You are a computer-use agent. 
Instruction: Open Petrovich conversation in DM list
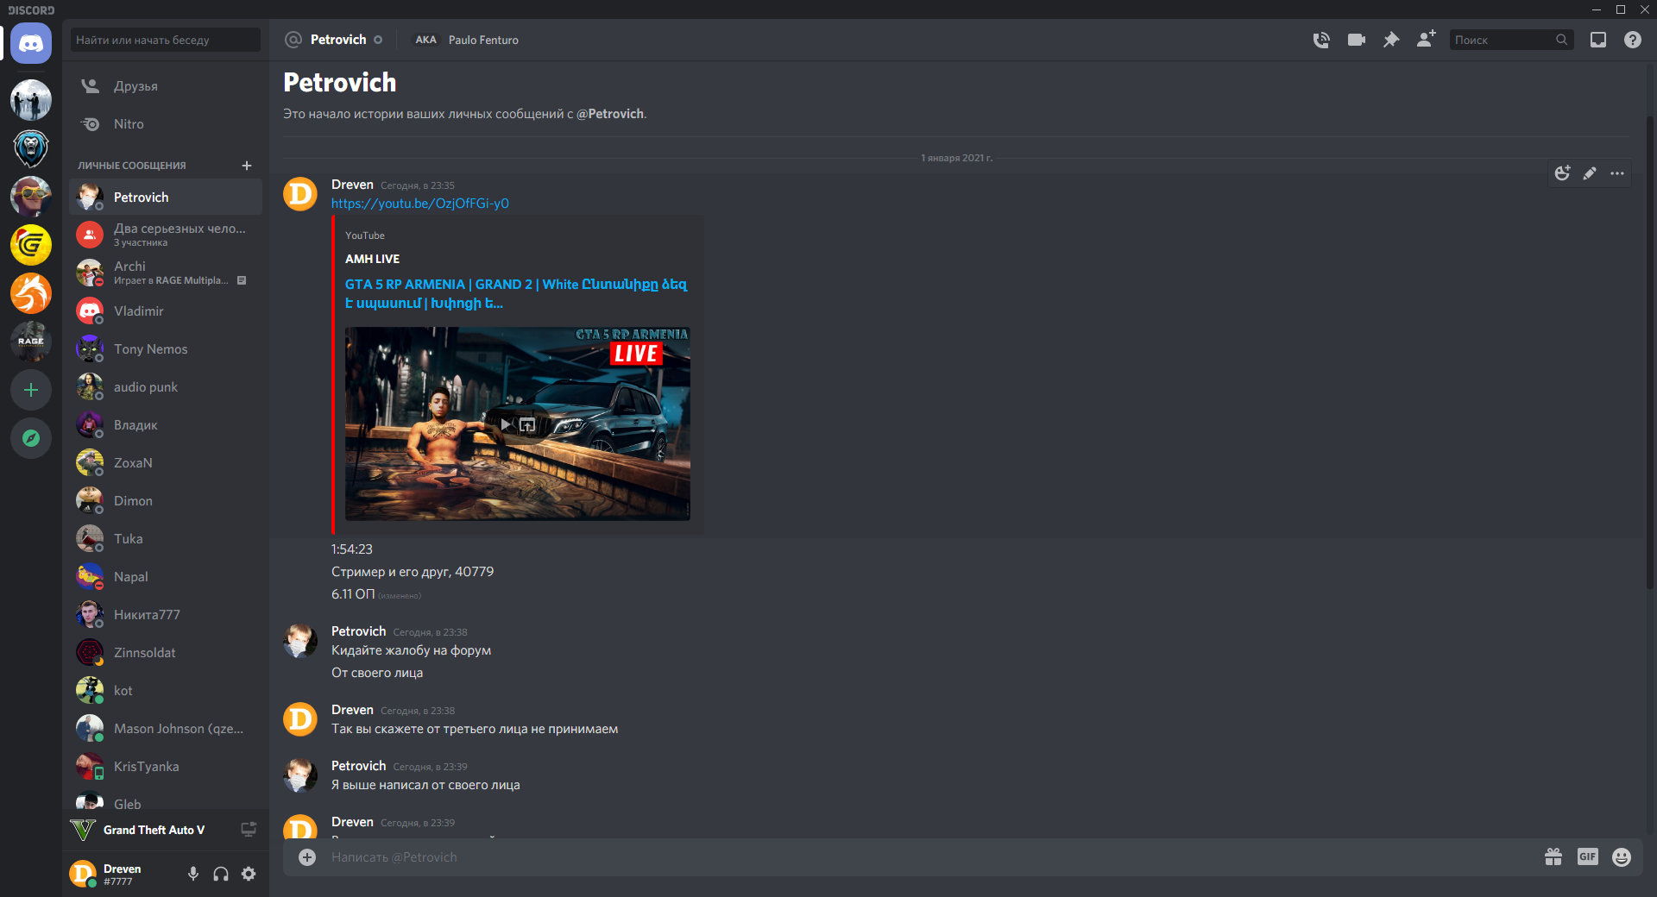pos(166,198)
